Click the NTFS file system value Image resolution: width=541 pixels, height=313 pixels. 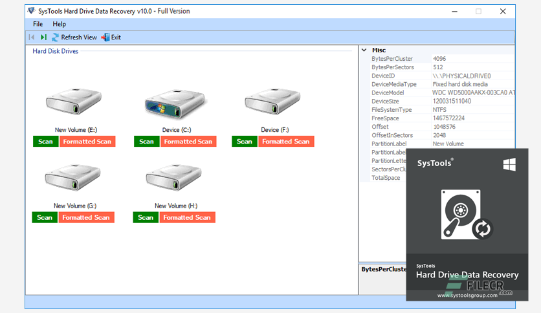tap(439, 110)
